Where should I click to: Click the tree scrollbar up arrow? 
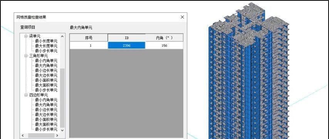tap(62, 36)
